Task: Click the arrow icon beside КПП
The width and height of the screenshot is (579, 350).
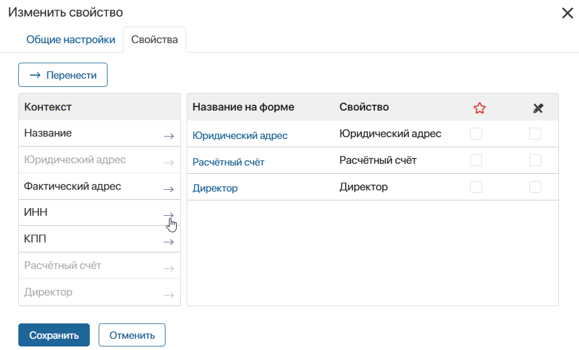Action: (170, 241)
